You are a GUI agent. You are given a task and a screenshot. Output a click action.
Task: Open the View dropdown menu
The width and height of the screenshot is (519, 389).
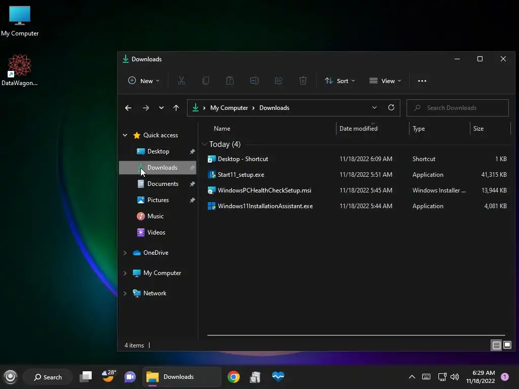coord(385,81)
